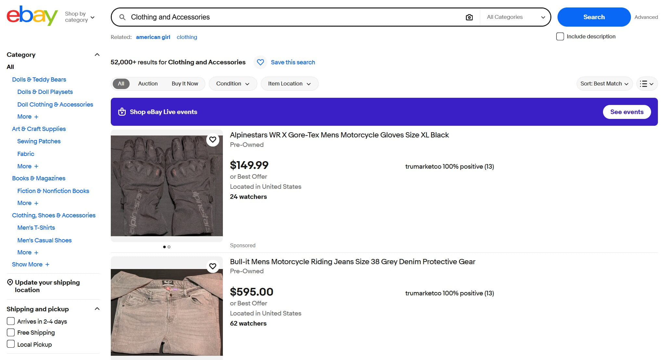Open Fiction & Nonfiction Books category

[53, 191]
